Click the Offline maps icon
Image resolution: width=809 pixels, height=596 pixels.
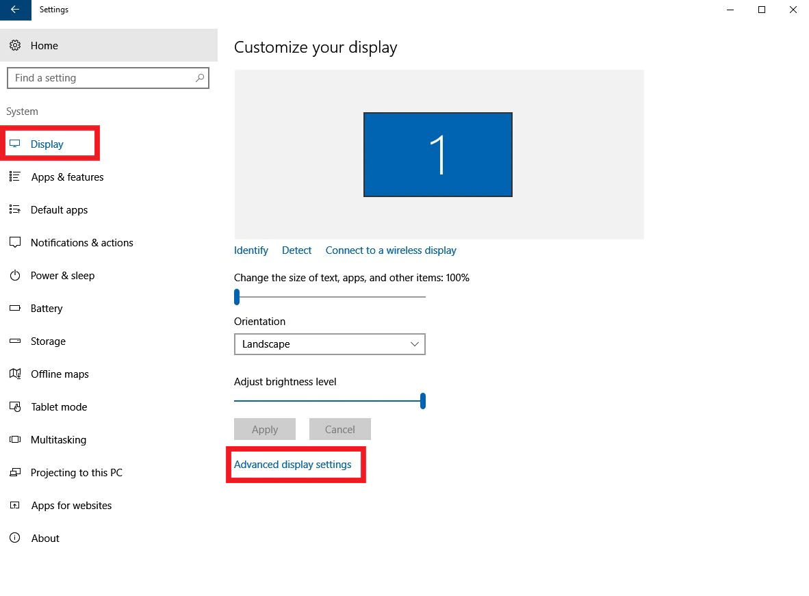pyautogui.click(x=15, y=374)
